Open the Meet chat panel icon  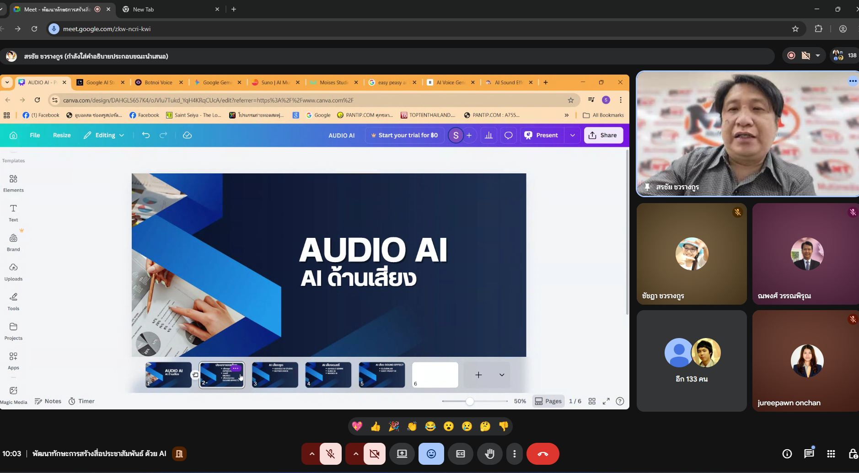809,454
